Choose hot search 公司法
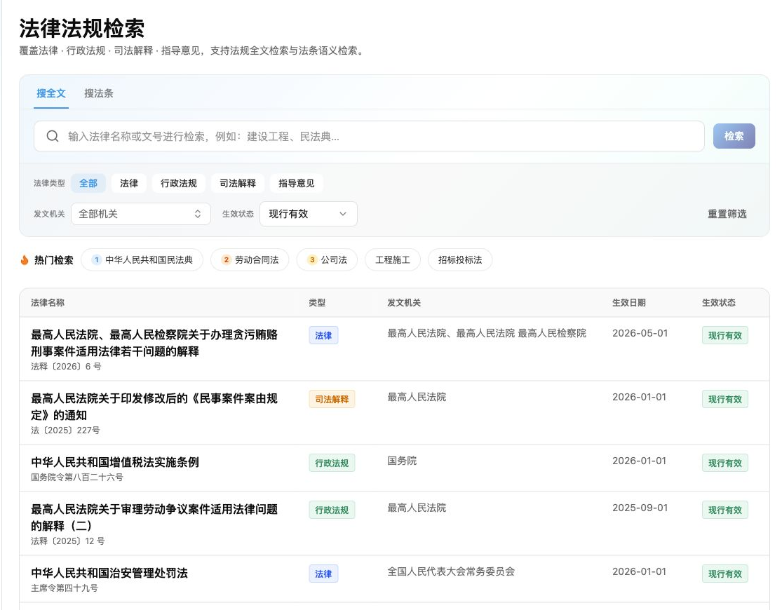Viewport: 782px width, 610px height. (327, 260)
